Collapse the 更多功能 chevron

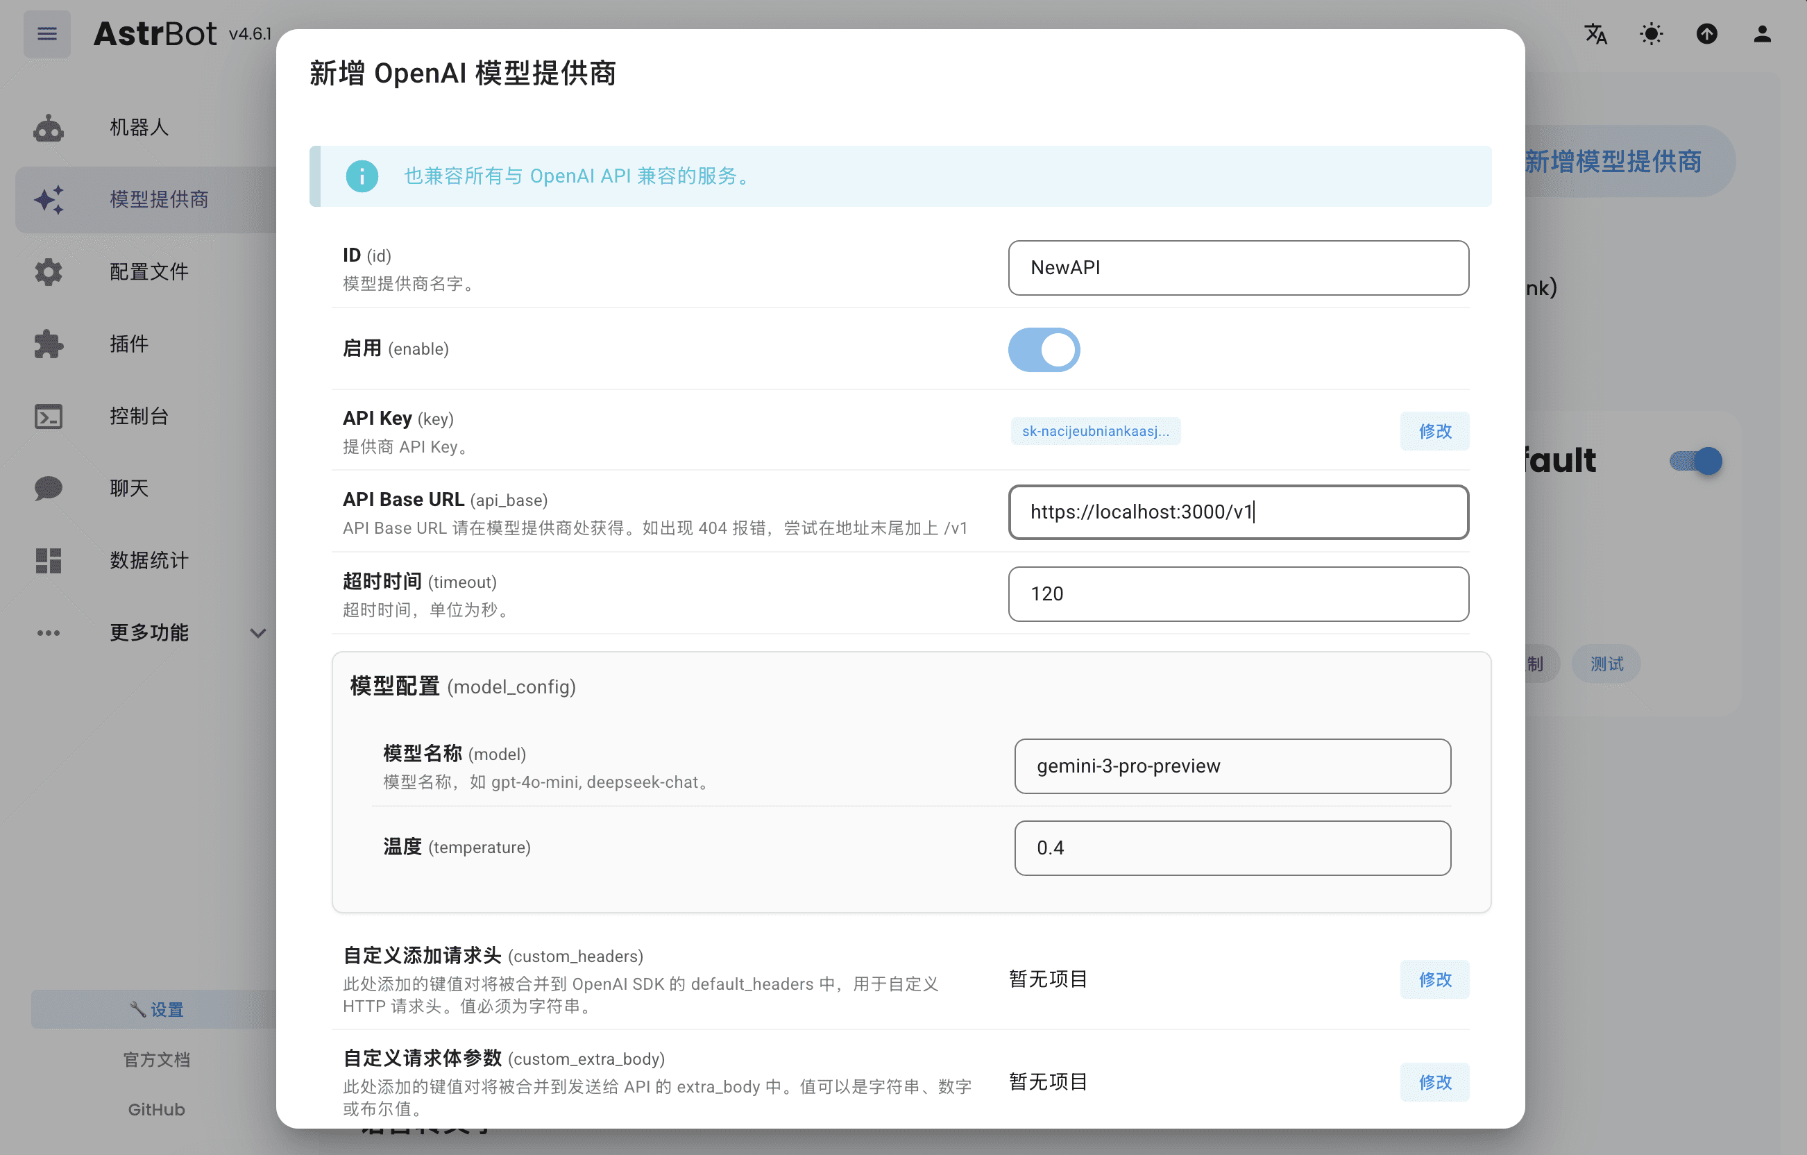pos(257,632)
